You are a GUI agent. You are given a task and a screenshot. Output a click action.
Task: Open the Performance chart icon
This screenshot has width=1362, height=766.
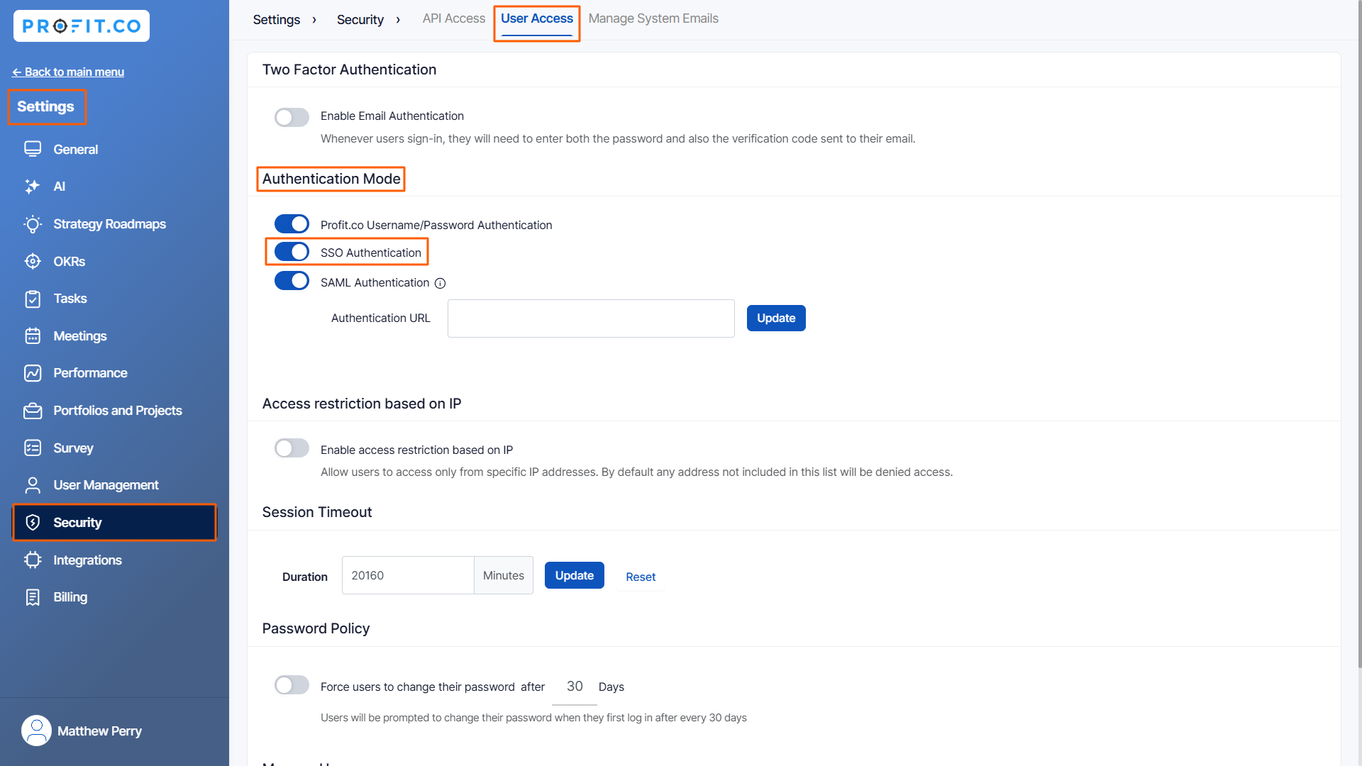33,373
